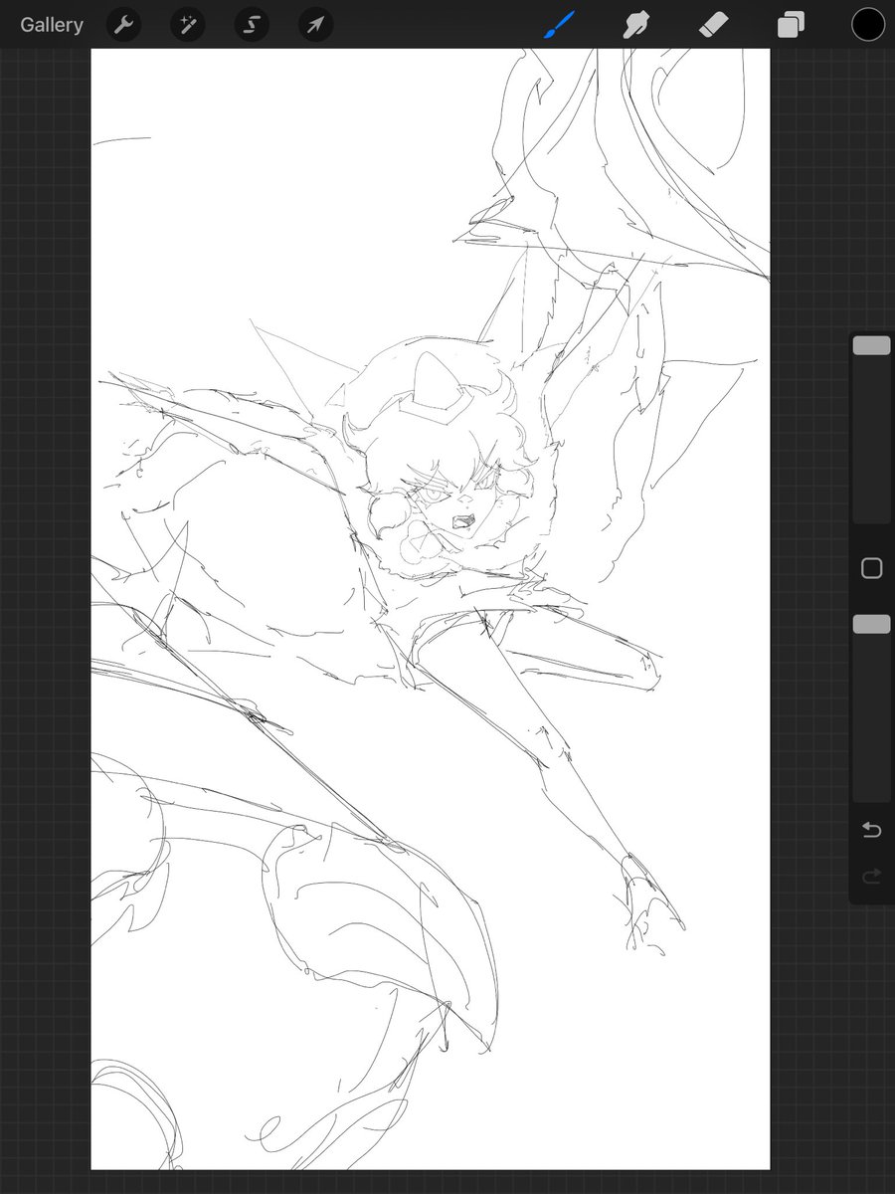Return to the Gallery
This screenshot has width=895, height=1194.
click(52, 25)
